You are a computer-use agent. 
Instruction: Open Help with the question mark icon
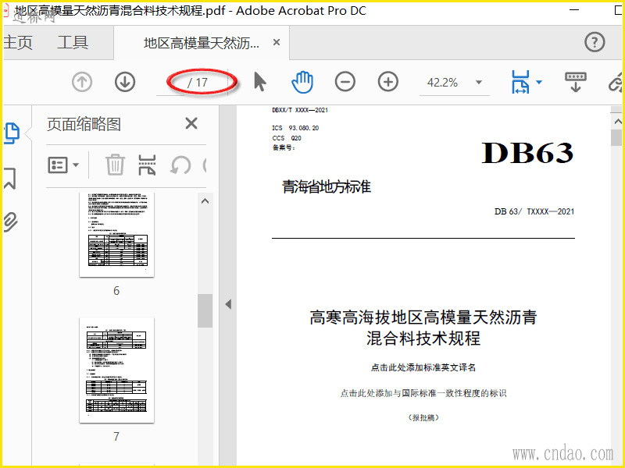coord(595,42)
